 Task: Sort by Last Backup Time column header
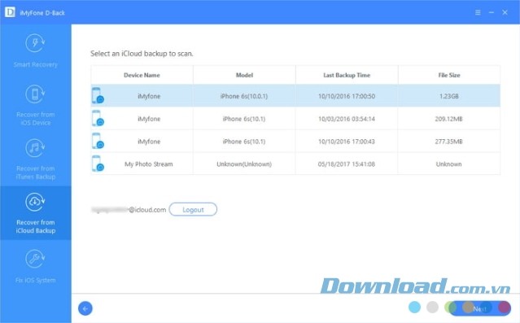347,76
